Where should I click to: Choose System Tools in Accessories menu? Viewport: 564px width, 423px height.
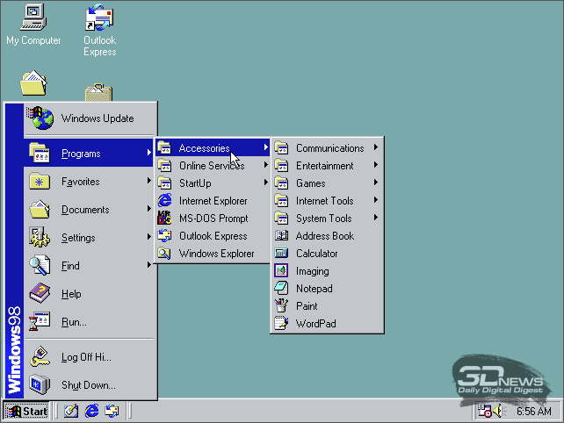coord(327,218)
